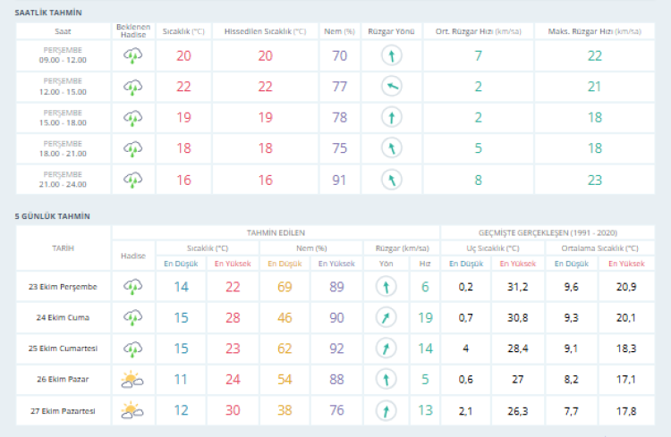This screenshot has height=437, width=671.
Task: Click weather icon for 23 Ekim Perşembe
Action: tap(132, 287)
